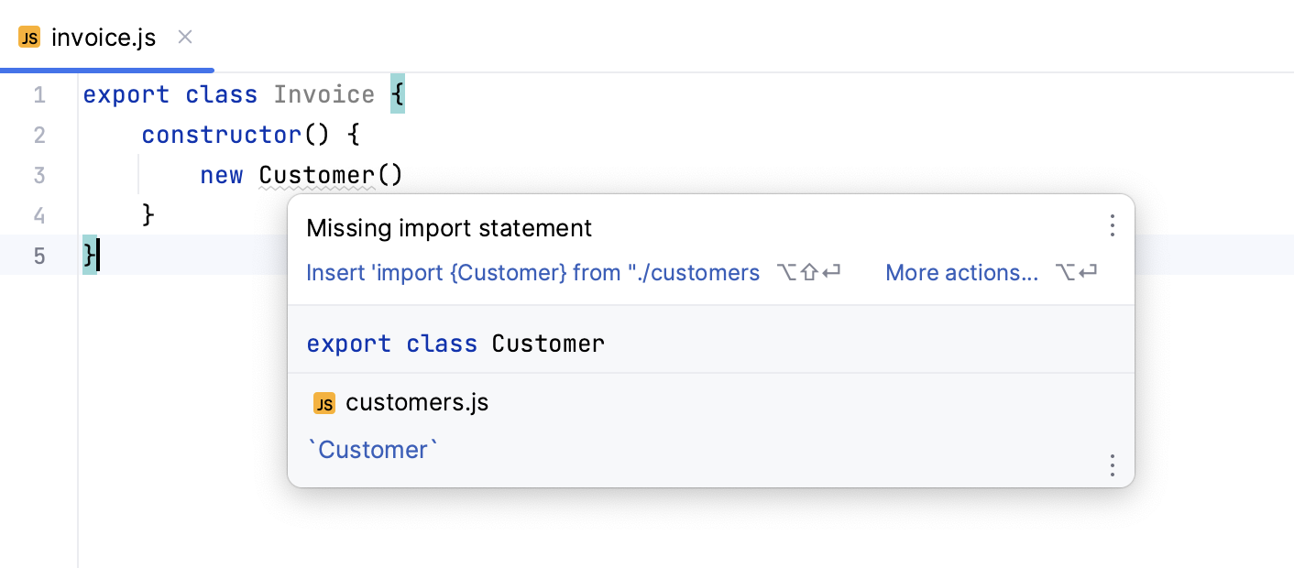This screenshot has height=568, width=1294.
Task: Click the Alt+Enter shortcut hint icon
Action: 1076,272
